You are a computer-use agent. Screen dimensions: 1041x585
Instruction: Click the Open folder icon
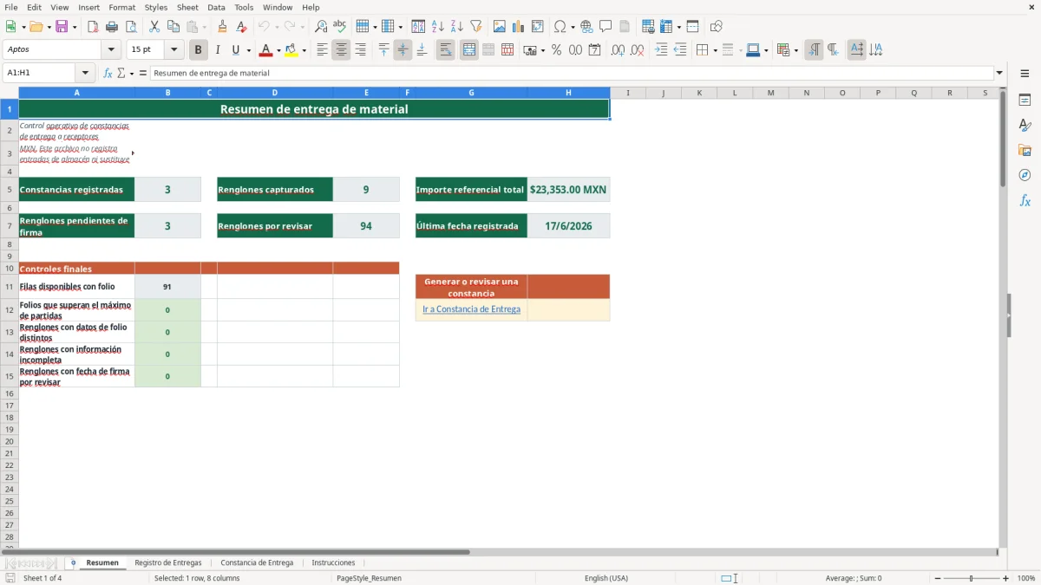[x=36, y=27]
